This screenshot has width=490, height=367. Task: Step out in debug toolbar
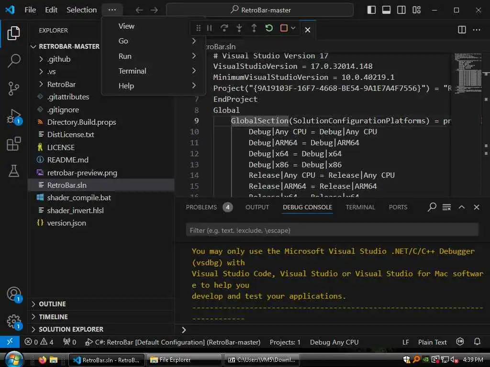[x=254, y=28]
